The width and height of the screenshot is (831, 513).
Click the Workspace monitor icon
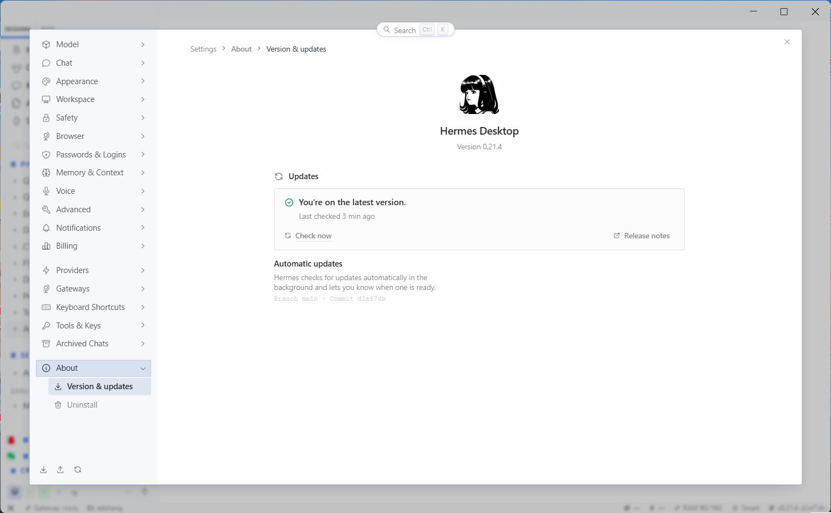46,99
